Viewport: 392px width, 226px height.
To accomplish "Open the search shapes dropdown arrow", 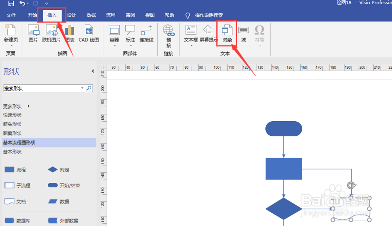I will click(82, 88).
